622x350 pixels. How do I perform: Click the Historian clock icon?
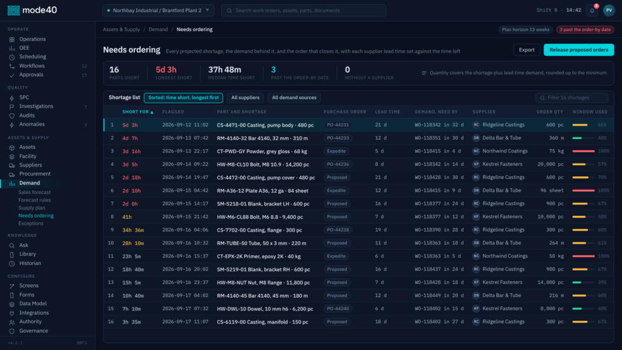click(x=12, y=264)
